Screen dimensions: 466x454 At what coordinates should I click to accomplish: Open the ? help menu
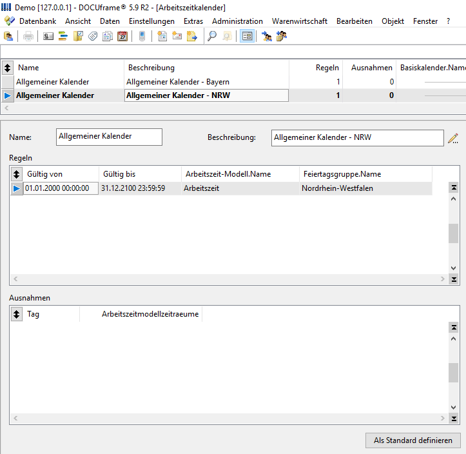click(448, 21)
